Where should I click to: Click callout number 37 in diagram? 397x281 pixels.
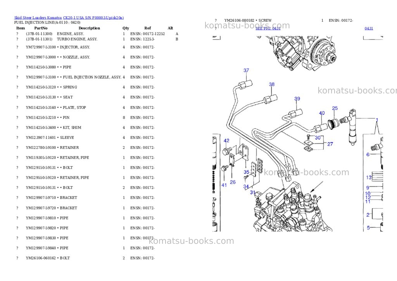coord(246,71)
